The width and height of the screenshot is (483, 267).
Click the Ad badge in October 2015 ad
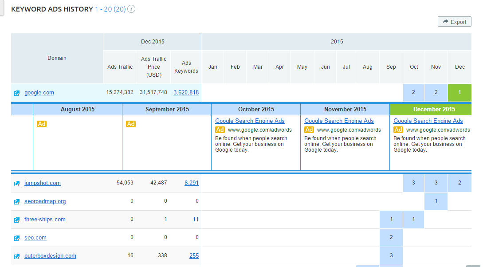tap(220, 130)
